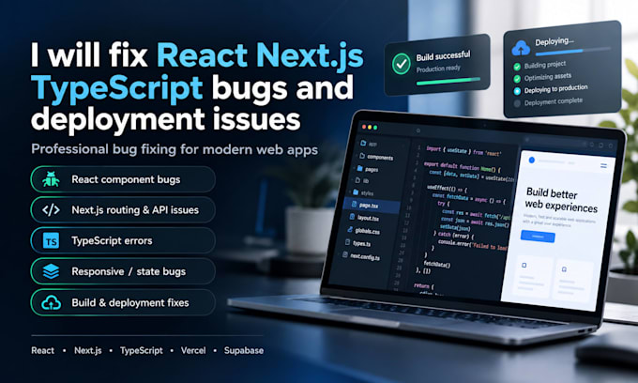Click the green bug icon
Image resolution: width=638 pixels, height=383 pixels.
click(x=51, y=179)
